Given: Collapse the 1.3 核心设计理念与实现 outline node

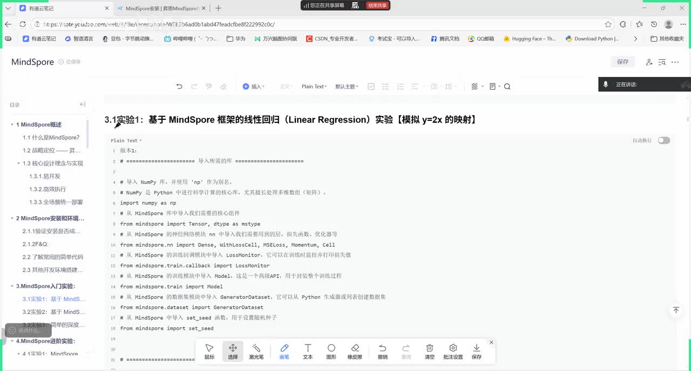Looking at the screenshot, I should tap(18, 163).
